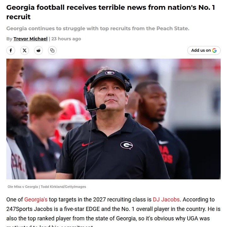Screen dimensions: 227x227
Task: Click the bearded man at photo's left edge
Action: [x=17, y=117]
